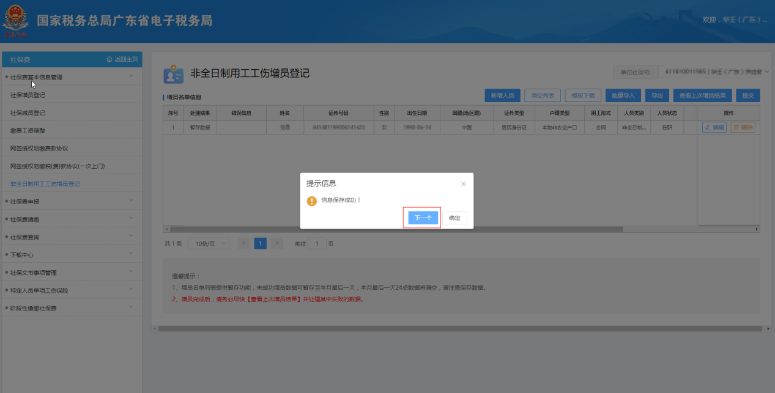Viewport: 775px width, 393px height.
Task: Click the tax bureau emblem logo
Action: click(15, 21)
